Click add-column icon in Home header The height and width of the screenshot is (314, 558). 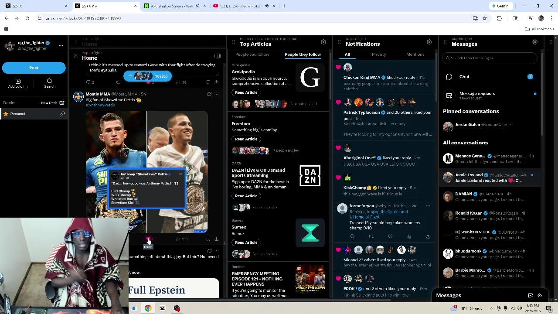pos(218,56)
